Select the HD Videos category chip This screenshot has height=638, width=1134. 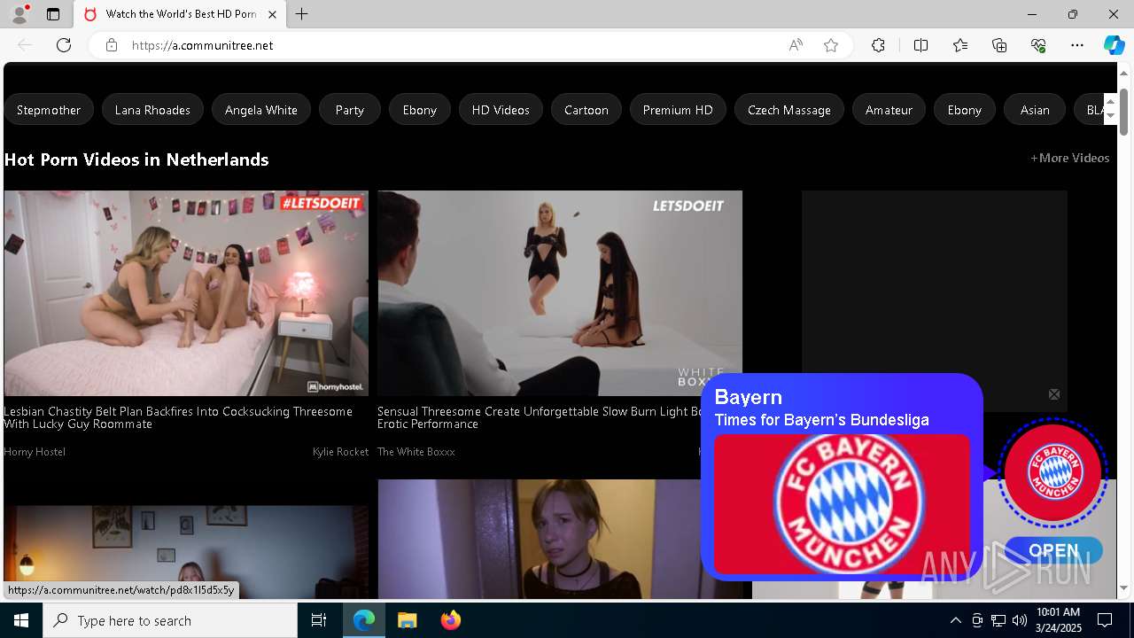(501, 110)
